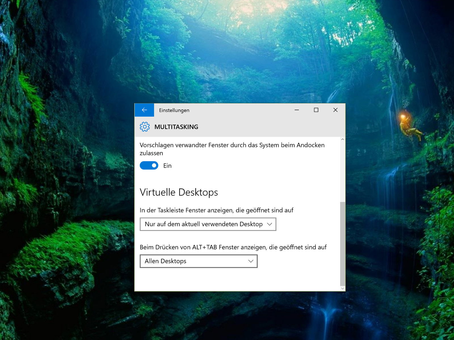Open the taskbar windows dropdown showing 'Nur auf dem aktuell verwendeten Desktop'
Screen dimensions: 454x340
coord(208,224)
